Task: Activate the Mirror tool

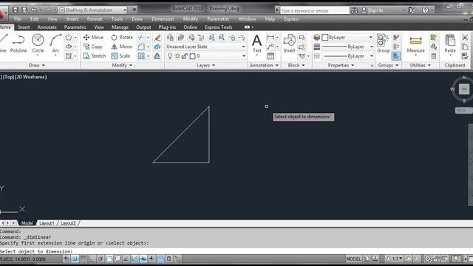Action: coord(122,47)
